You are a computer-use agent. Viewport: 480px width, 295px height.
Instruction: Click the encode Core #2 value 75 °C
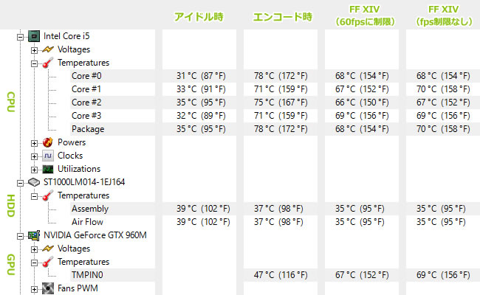click(281, 103)
